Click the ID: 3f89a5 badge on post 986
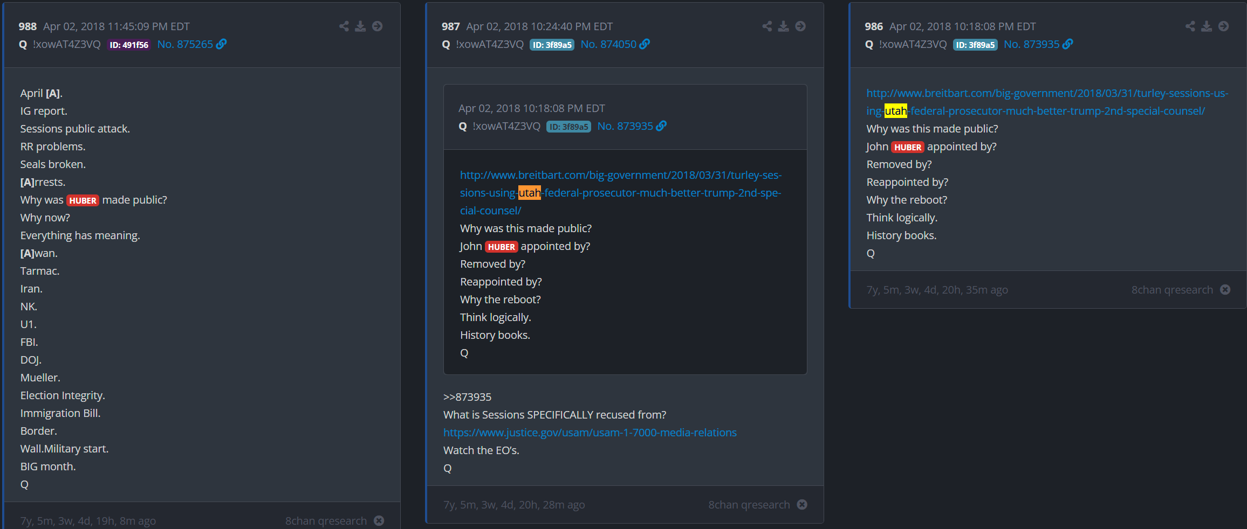 point(975,45)
